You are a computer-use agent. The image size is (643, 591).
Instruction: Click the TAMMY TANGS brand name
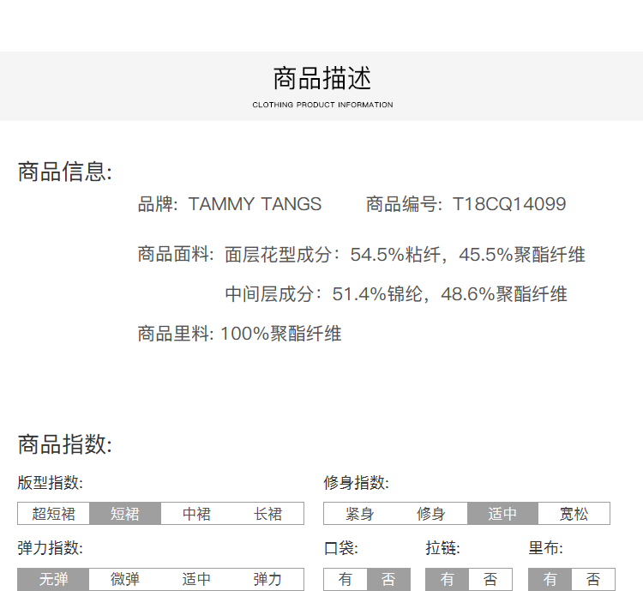255,204
